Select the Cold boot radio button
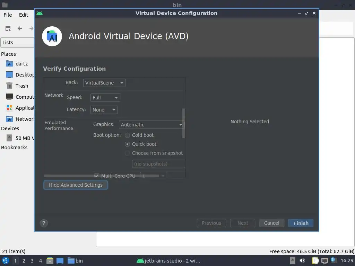355x266 pixels. point(128,135)
